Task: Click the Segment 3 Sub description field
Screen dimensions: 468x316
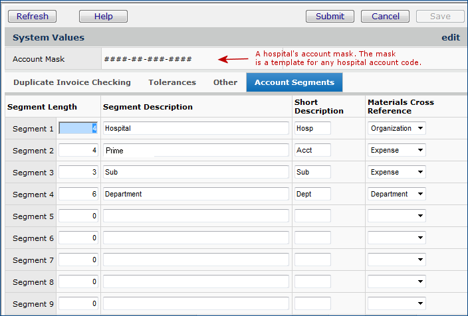Action: click(195, 172)
